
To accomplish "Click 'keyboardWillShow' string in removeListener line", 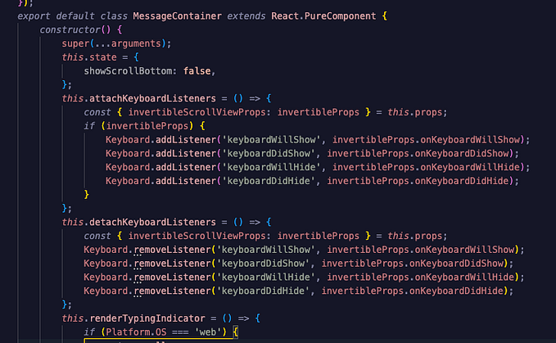I will 265,250.
